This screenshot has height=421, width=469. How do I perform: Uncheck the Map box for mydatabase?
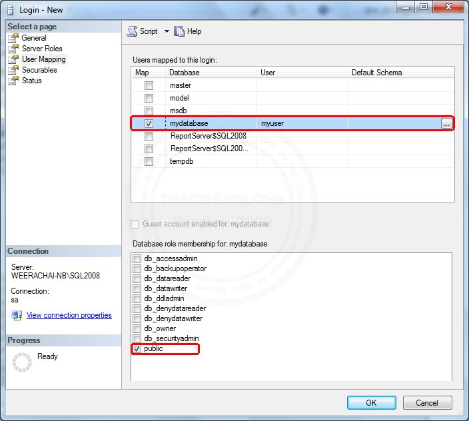point(149,123)
